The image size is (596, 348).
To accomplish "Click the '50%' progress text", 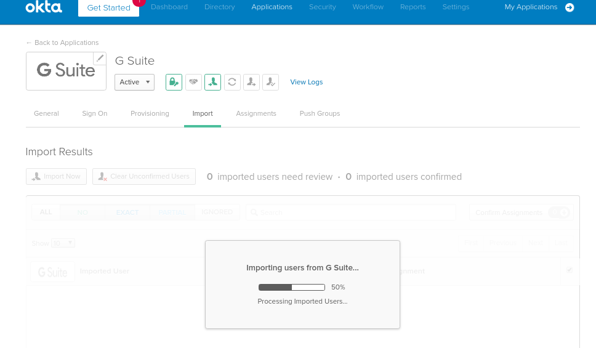I will 338,287.
